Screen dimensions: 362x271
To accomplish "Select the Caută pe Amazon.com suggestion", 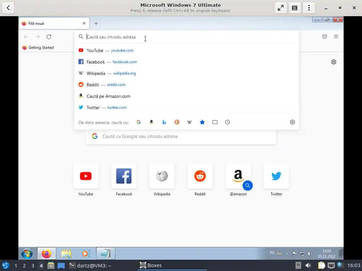I will [x=187, y=96].
